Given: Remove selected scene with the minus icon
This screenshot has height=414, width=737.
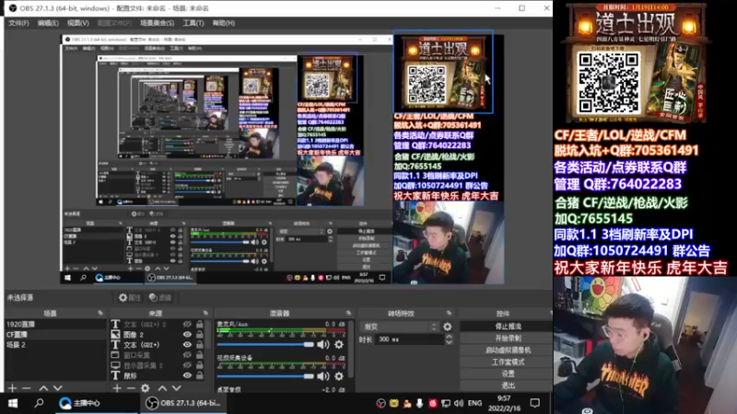Looking at the screenshot, I should (x=27, y=388).
